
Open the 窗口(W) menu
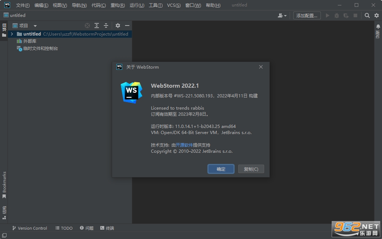coord(193,5)
